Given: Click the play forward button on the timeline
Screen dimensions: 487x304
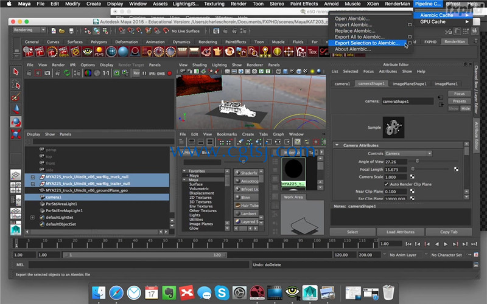Looking at the screenshot, I should pyautogui.click(x=446, y=244).
